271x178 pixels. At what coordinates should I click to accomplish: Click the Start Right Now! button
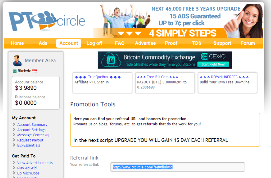coord(213,64)
